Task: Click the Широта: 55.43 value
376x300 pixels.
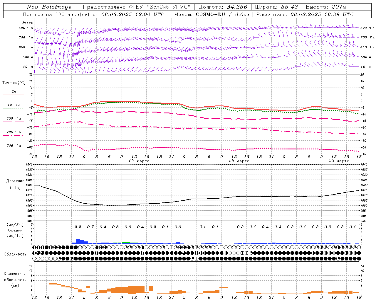Action: [x=276, y=7]
